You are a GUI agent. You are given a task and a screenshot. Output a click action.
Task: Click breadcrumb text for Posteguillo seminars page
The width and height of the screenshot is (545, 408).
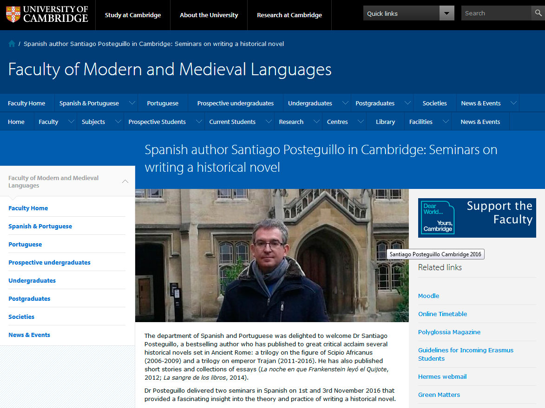(x=154, y=44)
